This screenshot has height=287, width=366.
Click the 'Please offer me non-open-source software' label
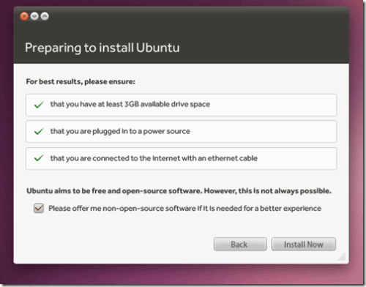184,209
